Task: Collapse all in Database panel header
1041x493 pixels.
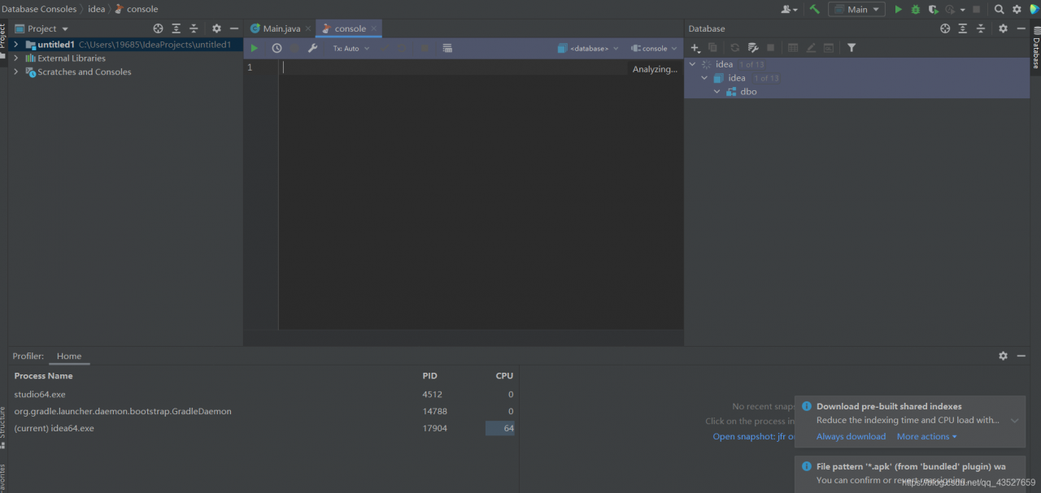Action: 981,28
